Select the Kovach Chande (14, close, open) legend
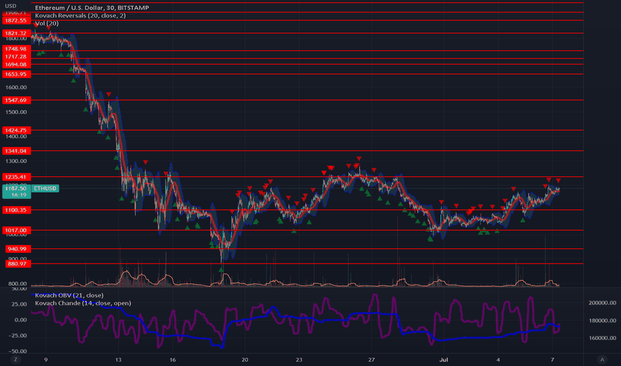 pyautogui.click(x=83, y=303)
